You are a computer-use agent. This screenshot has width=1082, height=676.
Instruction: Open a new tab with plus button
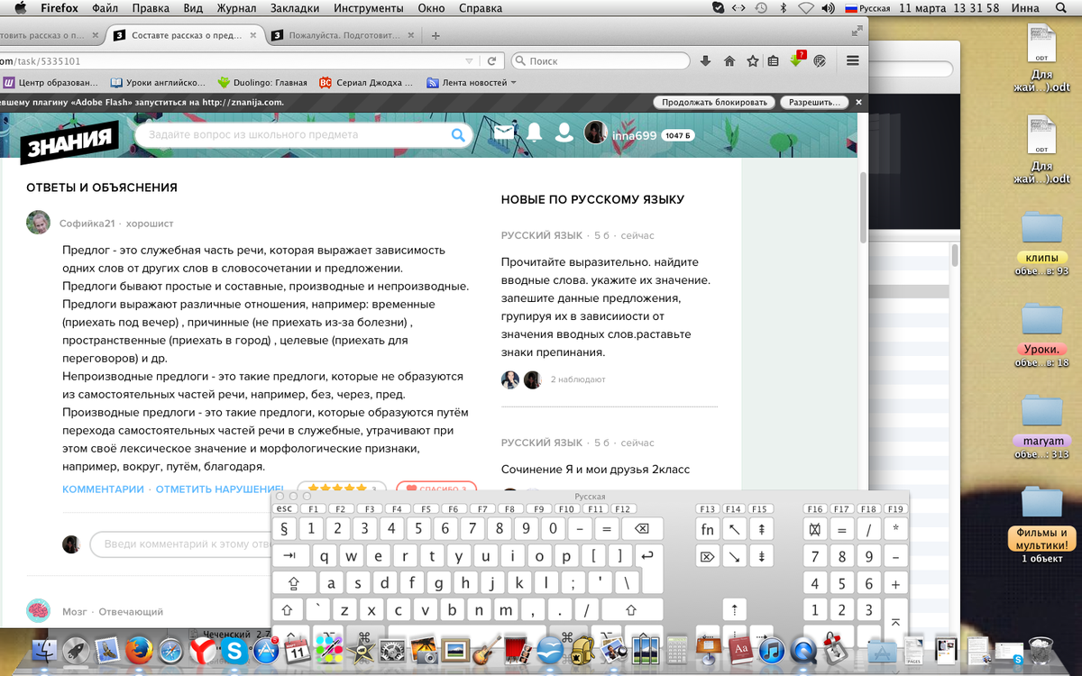436,36
